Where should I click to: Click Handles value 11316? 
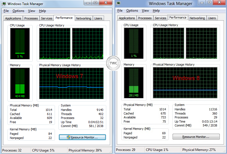click(x=213, y=109)
